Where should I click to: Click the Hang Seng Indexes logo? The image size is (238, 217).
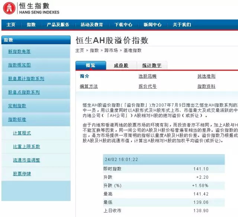coord(31,8)
